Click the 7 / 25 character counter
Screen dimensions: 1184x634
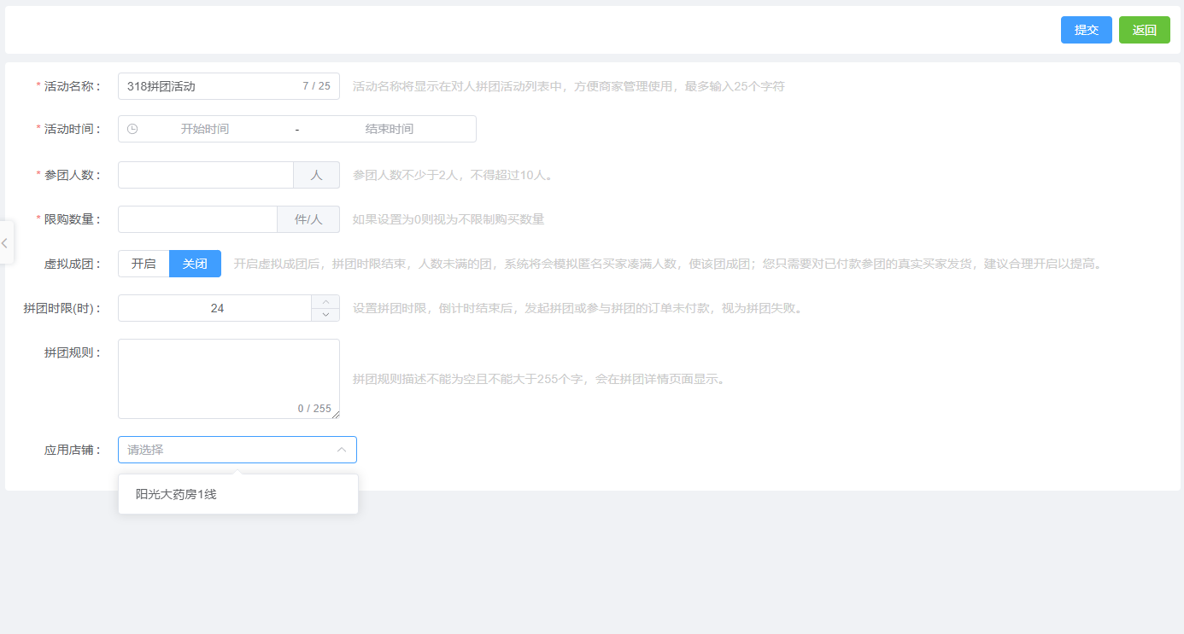316,86
